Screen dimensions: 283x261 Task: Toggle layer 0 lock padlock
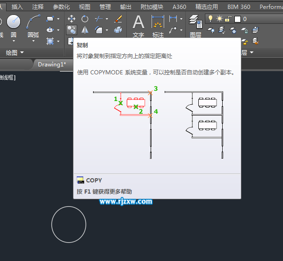click(x=228, y=19)
